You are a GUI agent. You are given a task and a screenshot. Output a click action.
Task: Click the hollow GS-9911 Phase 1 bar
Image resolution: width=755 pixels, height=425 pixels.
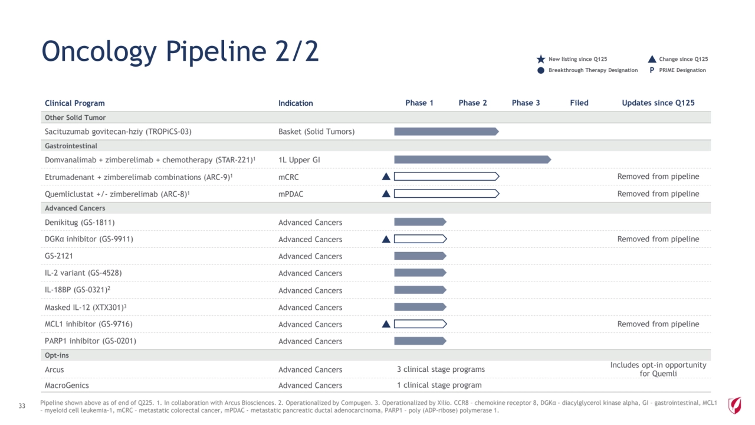coord(420,238)
